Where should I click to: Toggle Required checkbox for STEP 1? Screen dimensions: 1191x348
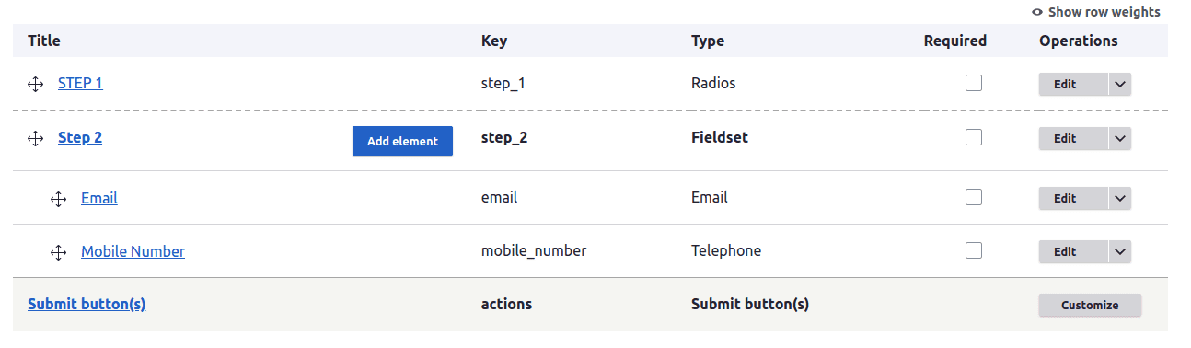[974, 83]
